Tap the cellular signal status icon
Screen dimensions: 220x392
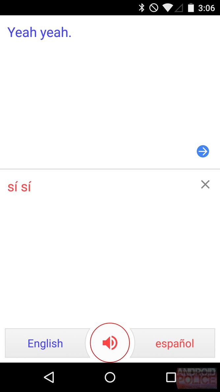(180, 8)
